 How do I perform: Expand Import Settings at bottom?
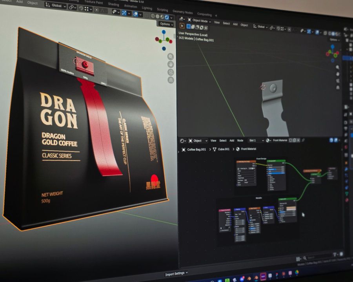(x=176, y=274)
